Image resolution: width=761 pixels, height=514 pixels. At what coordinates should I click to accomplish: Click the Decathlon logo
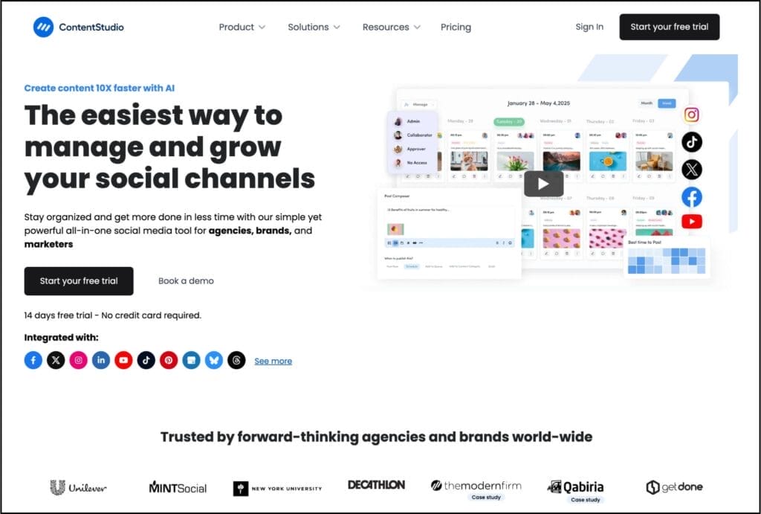click(377, 485)
